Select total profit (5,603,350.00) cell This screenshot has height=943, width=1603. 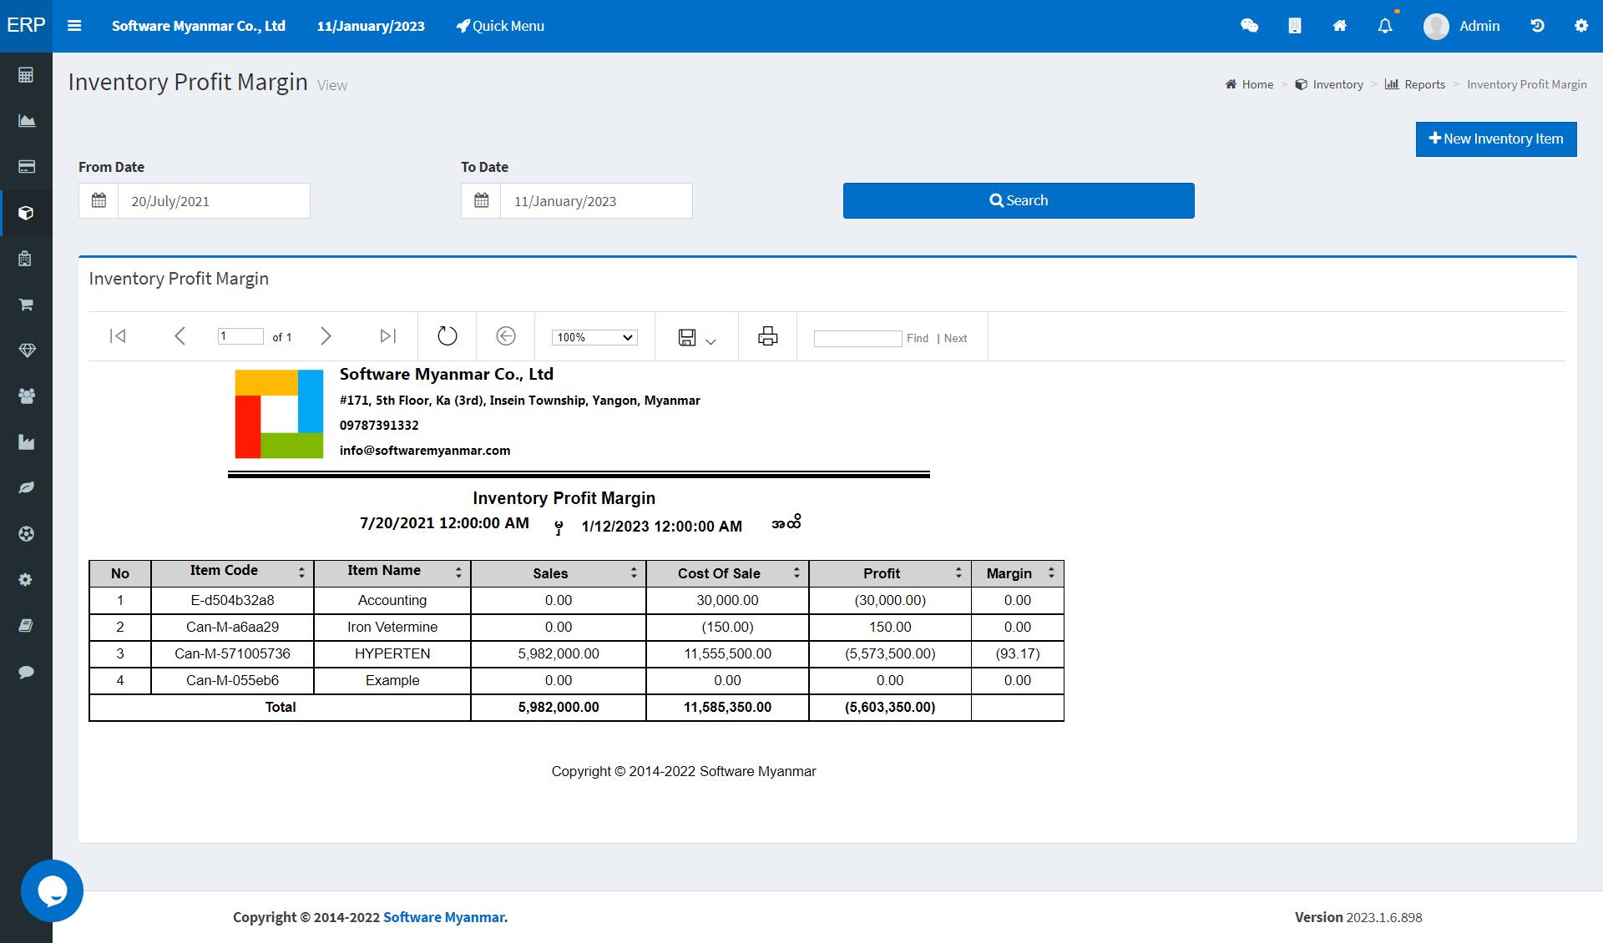(890, 707)
